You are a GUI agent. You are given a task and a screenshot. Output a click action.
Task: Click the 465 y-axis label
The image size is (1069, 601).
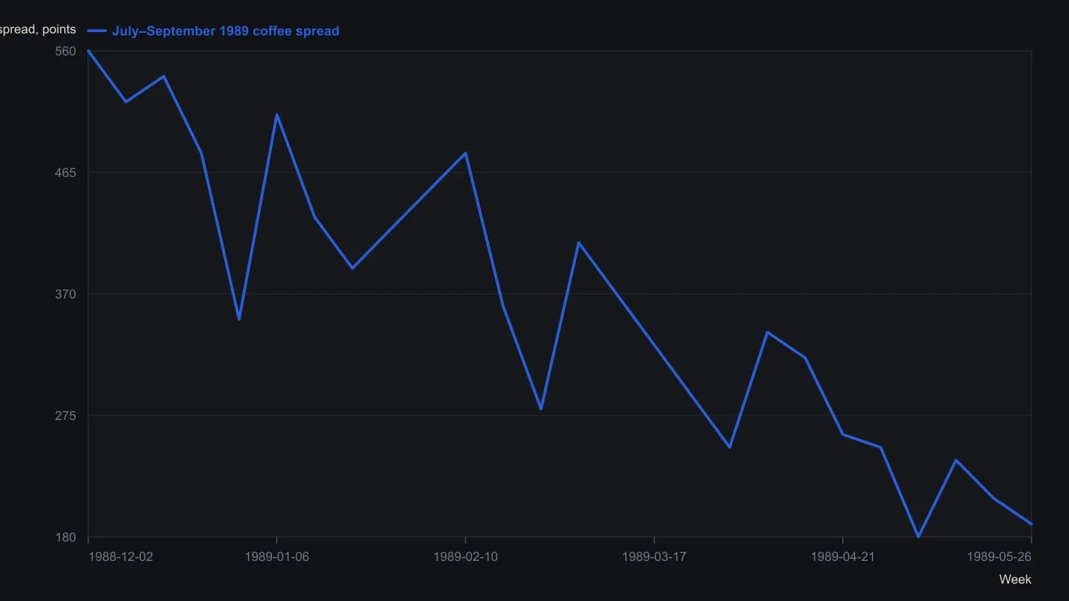pos(65,173)
